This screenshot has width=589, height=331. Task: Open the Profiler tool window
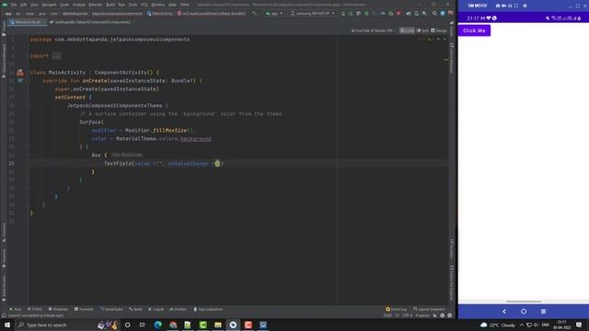(178, 309)
